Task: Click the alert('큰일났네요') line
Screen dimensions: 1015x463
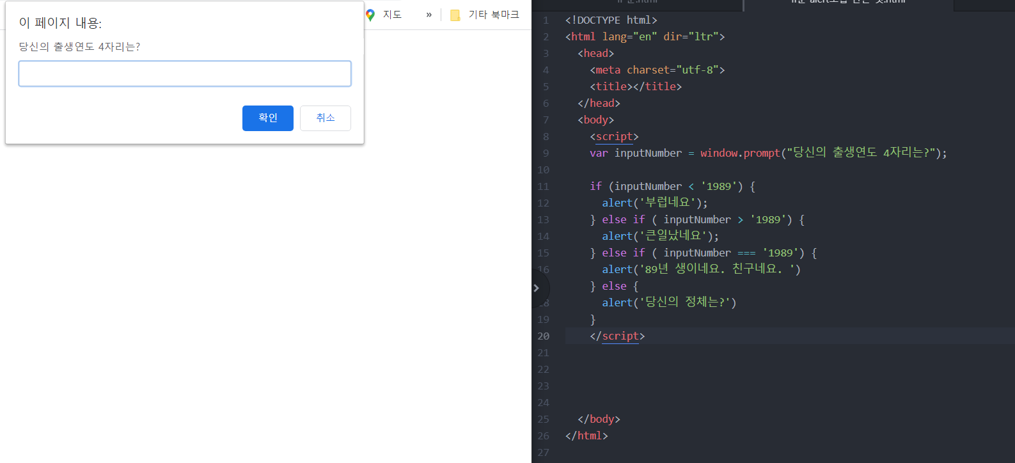Action: point(660,236)
